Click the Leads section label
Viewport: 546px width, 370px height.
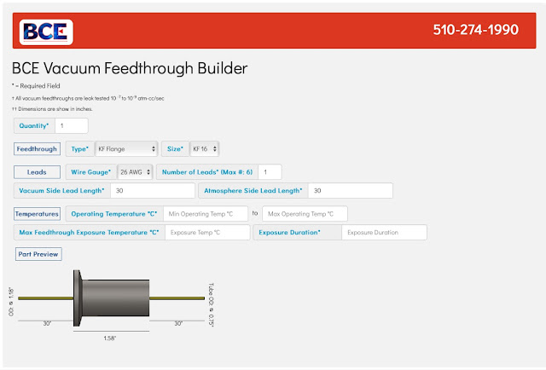[37, 172]
